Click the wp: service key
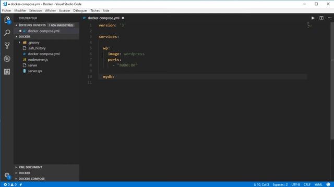334x187 pixels. click(x=106, y=48)
